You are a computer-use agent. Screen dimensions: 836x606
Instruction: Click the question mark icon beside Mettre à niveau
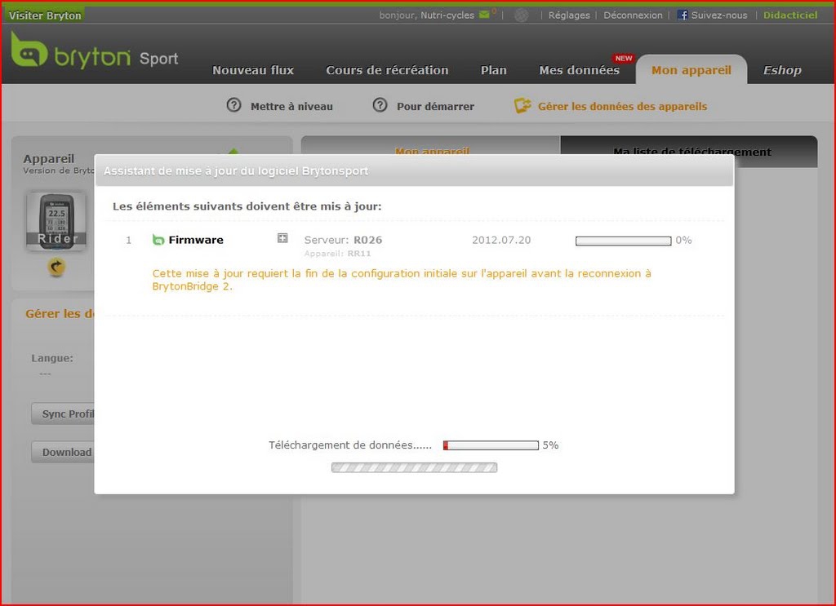click(233, 105)
